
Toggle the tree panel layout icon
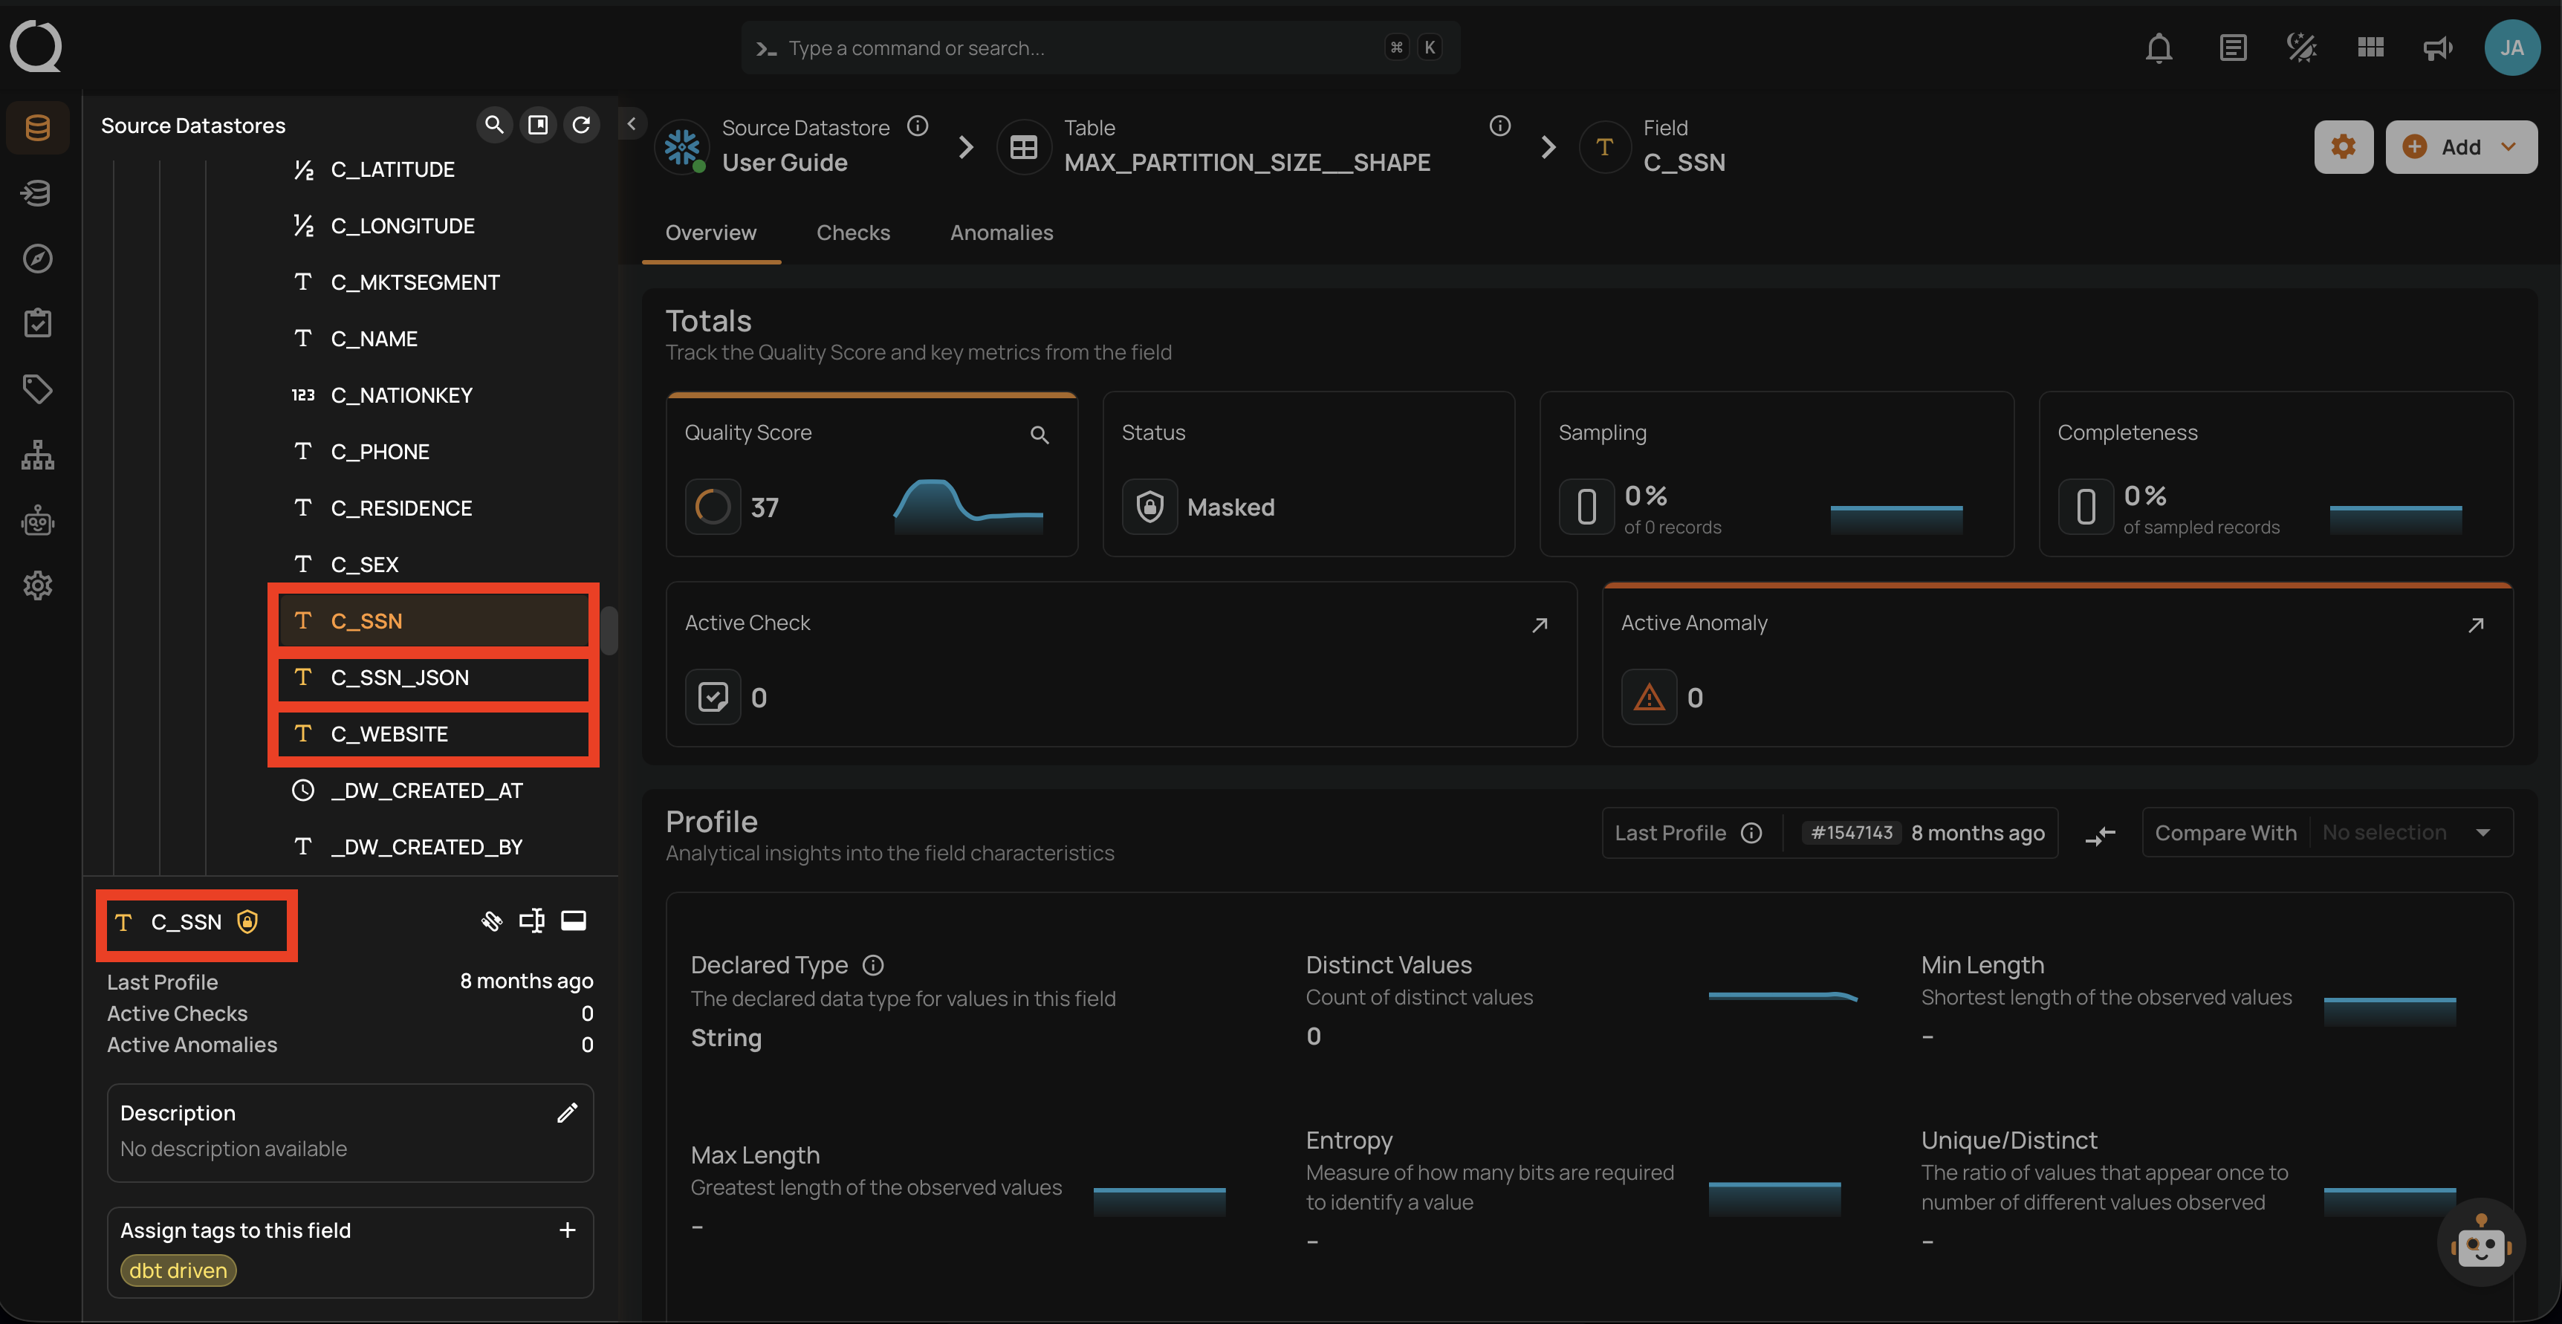538,124
